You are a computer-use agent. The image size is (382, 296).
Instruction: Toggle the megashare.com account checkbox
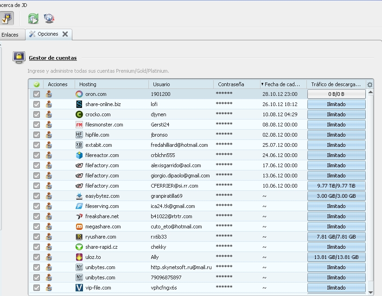click(37, 227)
